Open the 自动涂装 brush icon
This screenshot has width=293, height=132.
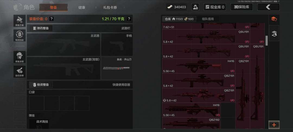tap(20, 71)
